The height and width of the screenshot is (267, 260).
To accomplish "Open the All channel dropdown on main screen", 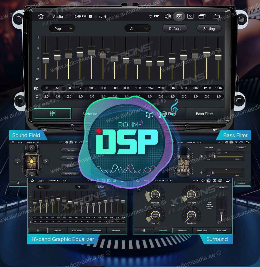I will pos(138,29).
